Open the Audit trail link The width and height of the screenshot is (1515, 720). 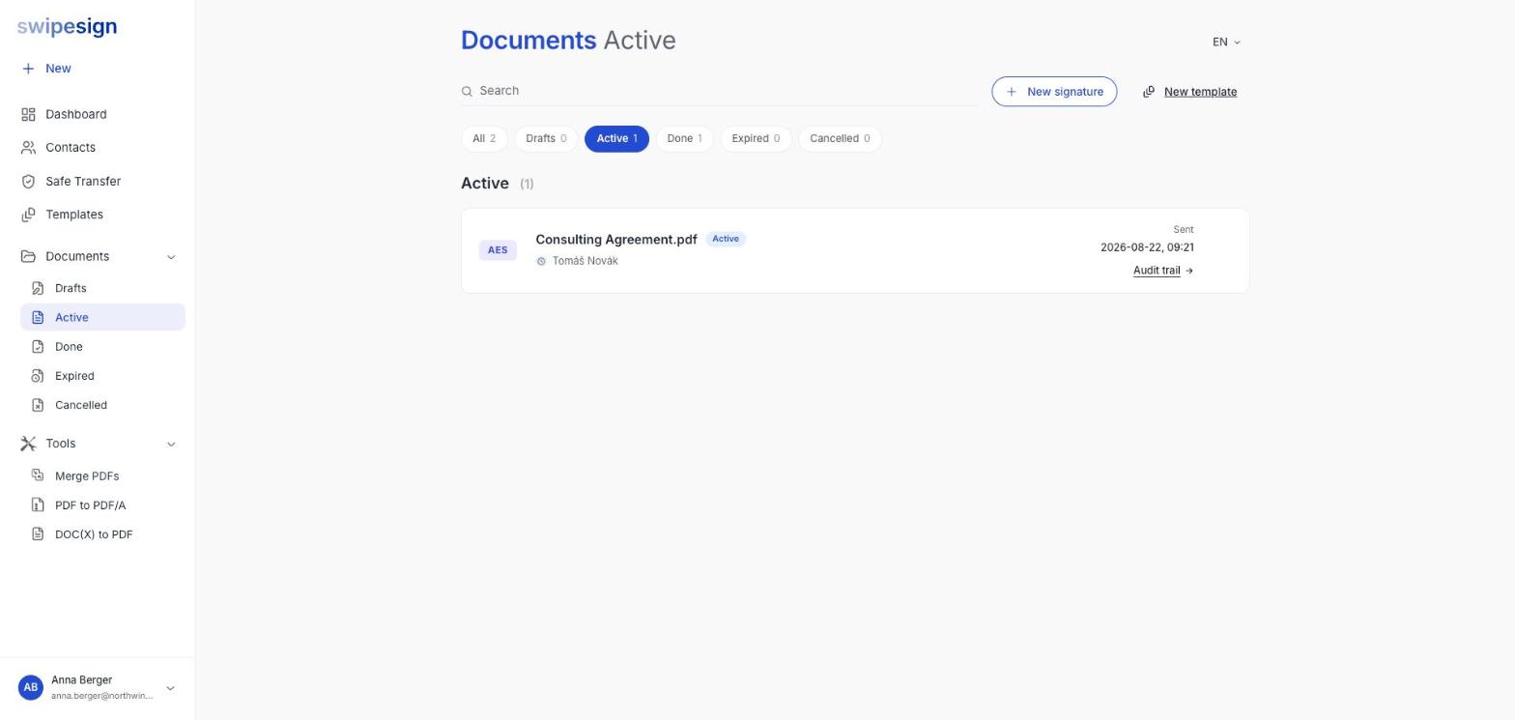point(1163,271)
